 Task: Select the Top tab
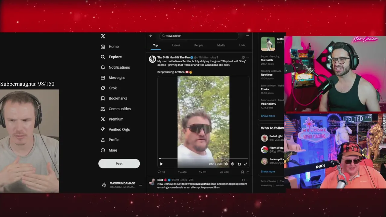pyautogui.click(x=156, y=46)
